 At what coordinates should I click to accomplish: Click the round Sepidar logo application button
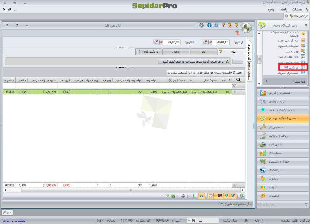(x=246, y=28)
